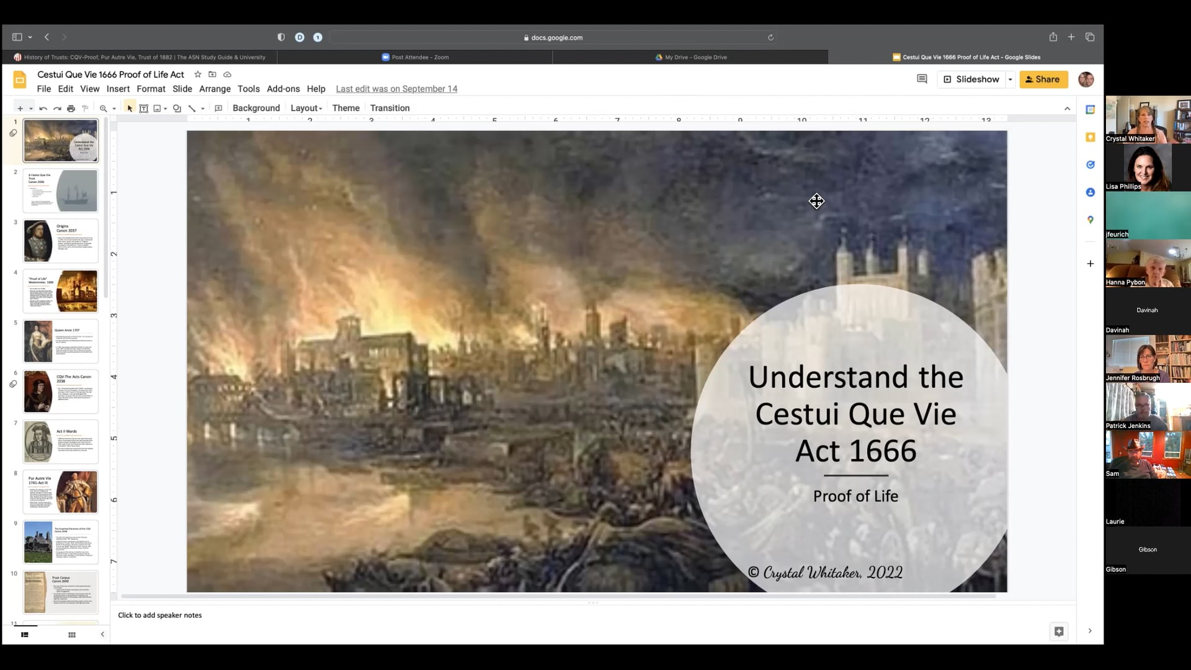Switch to filmstrip view
Screen dimensions: 1191x670
(x=25, y=635)
